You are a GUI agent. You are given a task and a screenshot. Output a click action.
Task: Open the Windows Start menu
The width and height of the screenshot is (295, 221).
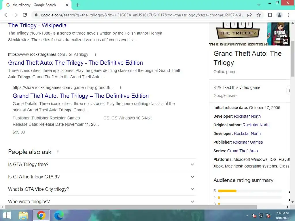click(7, 215)
